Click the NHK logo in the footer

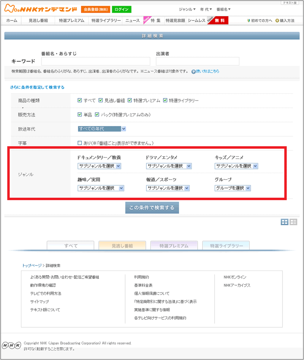coord(11,345)
